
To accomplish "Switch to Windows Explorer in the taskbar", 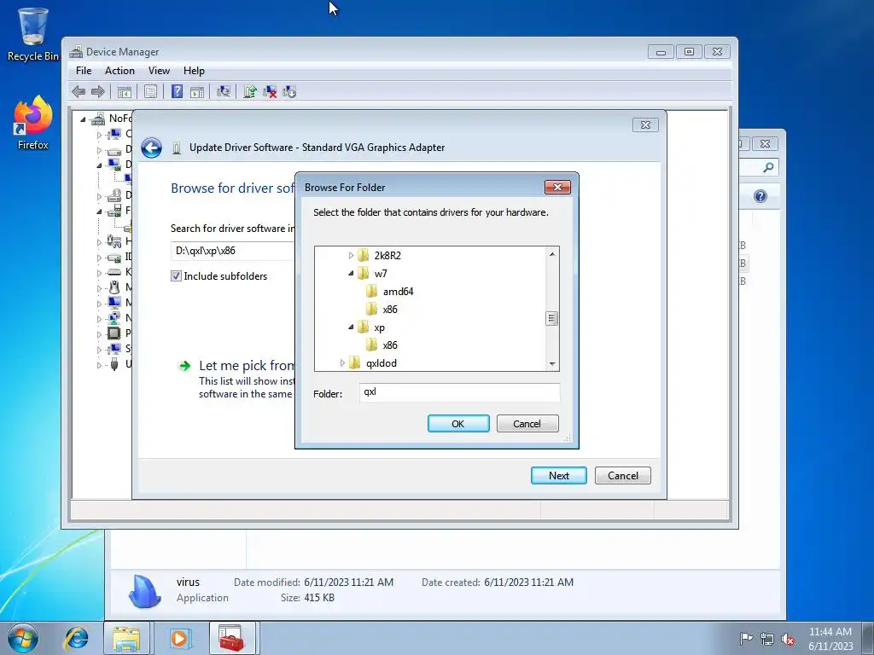I will point(126,638).
